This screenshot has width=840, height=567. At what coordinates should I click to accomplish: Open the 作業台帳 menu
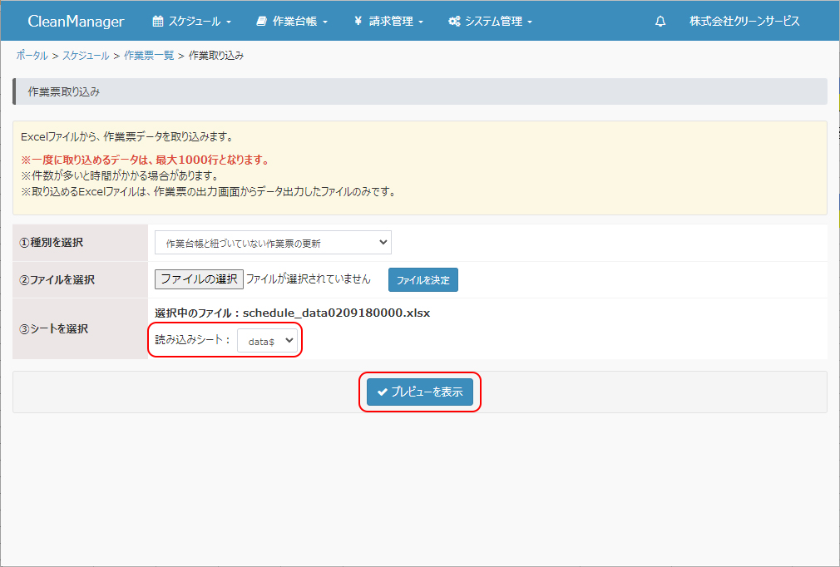coord(292,22)
